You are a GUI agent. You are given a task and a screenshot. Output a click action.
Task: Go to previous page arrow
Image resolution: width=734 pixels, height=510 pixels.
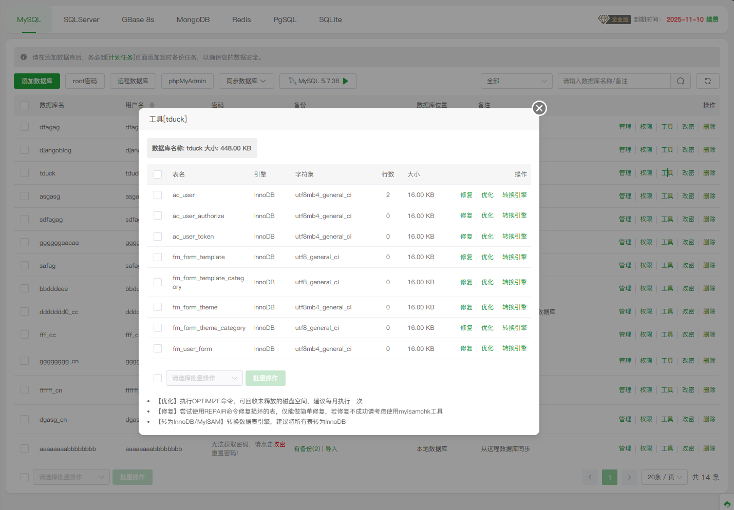590,477
